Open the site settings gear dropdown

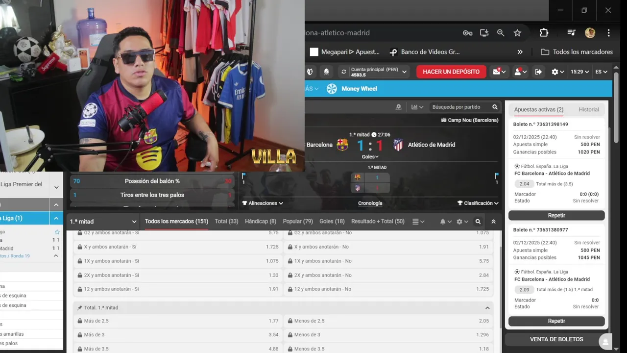pos(557,72)
